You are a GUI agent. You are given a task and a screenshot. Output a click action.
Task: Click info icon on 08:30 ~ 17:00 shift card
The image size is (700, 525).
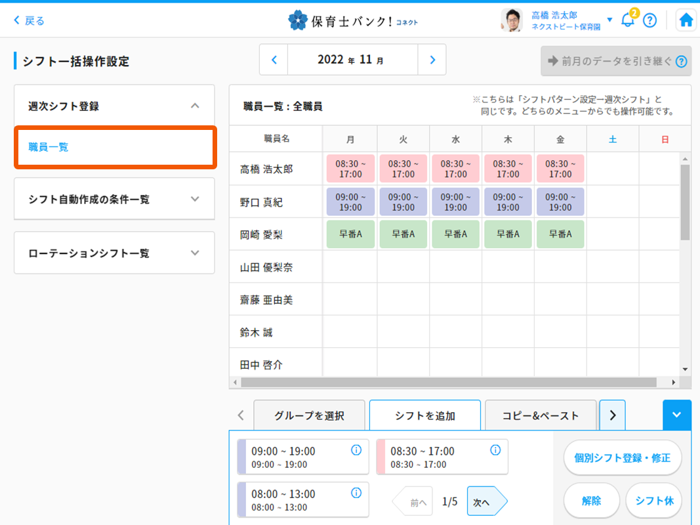pyautogui.click(x=495, y=450)
